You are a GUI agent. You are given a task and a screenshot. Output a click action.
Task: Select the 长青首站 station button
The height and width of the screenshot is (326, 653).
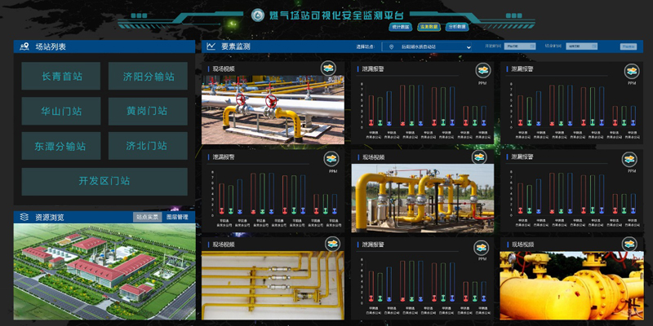(x=61, y=77)
